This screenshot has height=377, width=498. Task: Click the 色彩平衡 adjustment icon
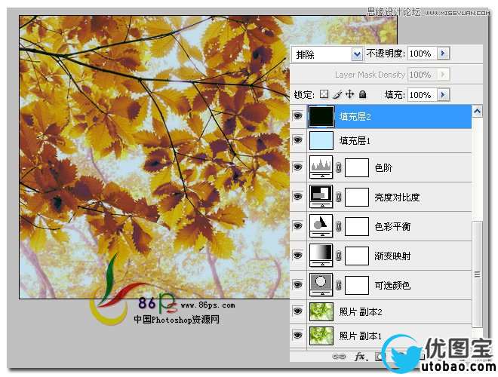[321, 226]
